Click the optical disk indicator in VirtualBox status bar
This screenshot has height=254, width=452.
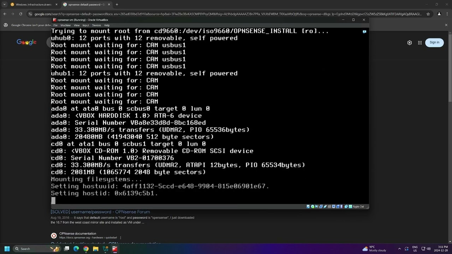(x=313, y=207)
